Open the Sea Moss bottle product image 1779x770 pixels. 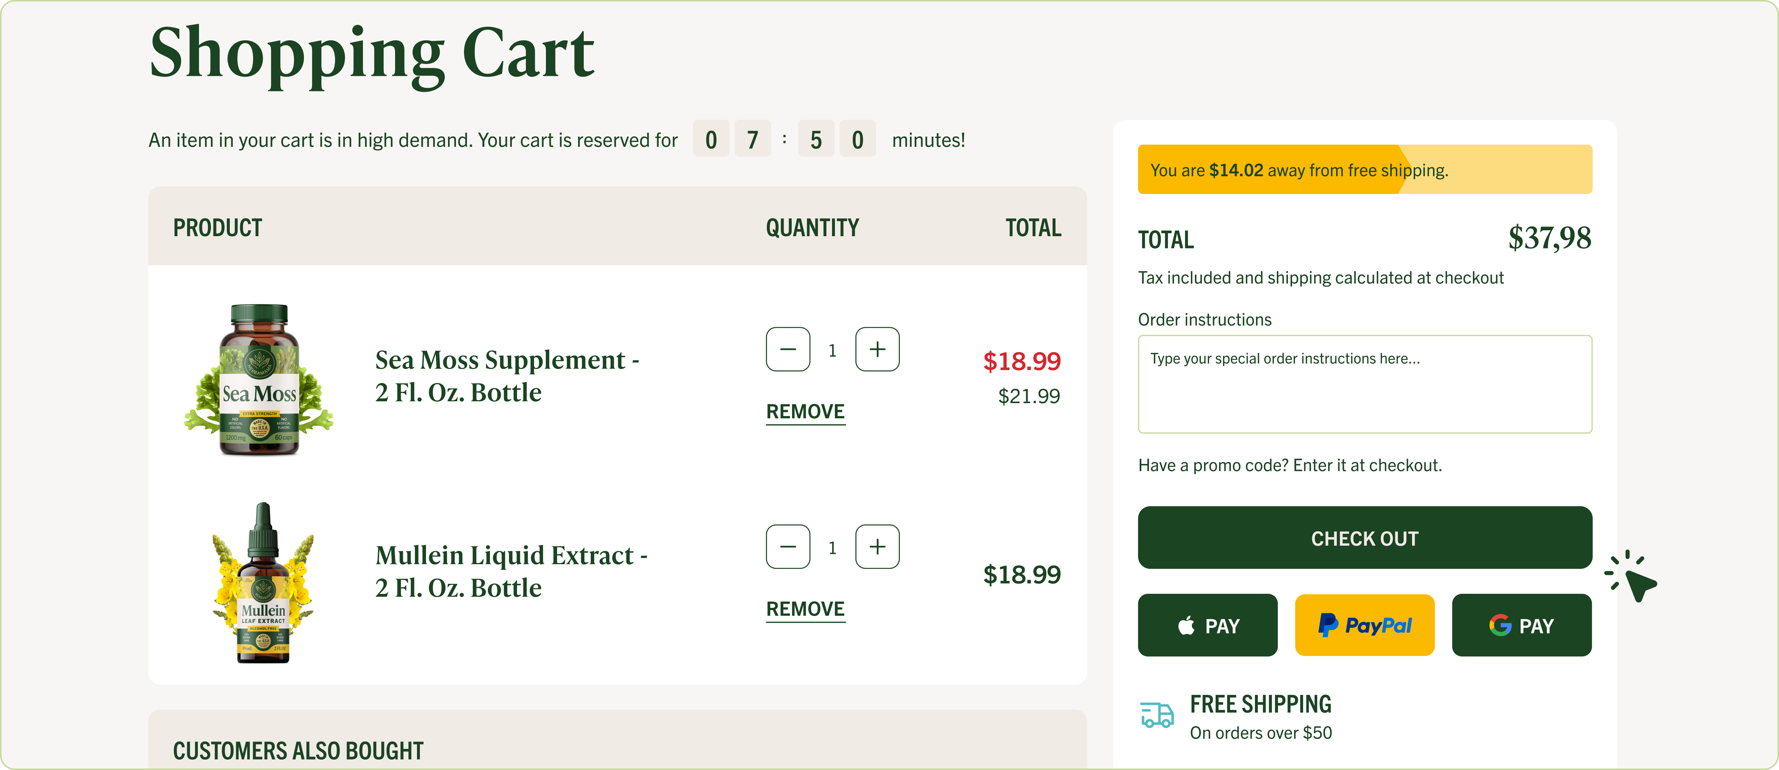pos(259,380)
